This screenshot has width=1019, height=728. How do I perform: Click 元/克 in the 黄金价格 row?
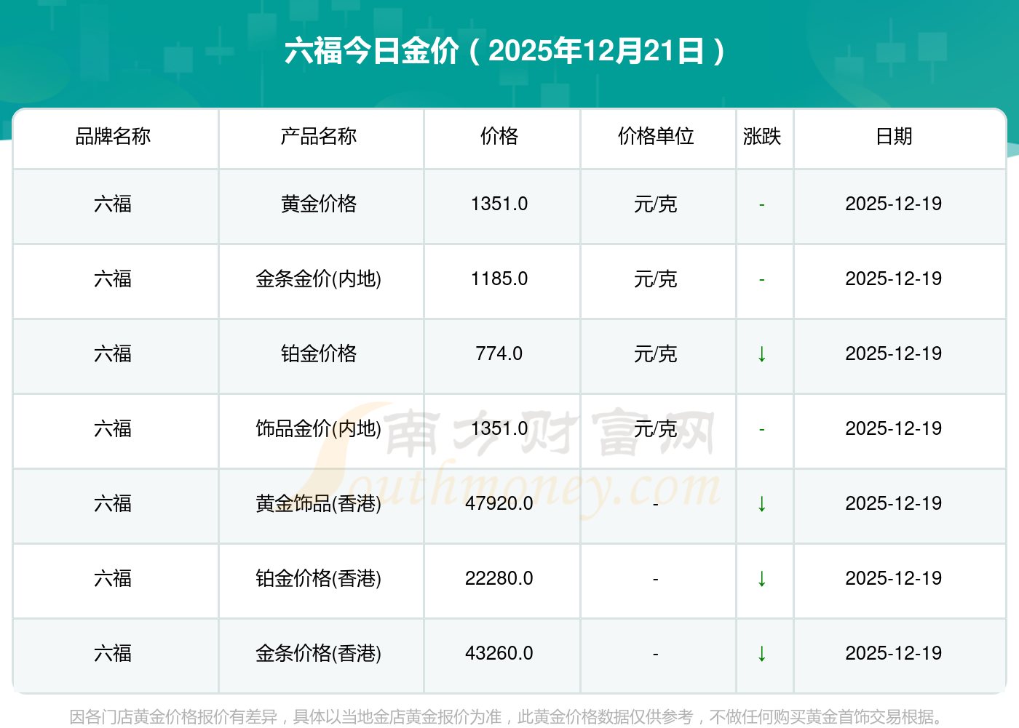[656, 204]
